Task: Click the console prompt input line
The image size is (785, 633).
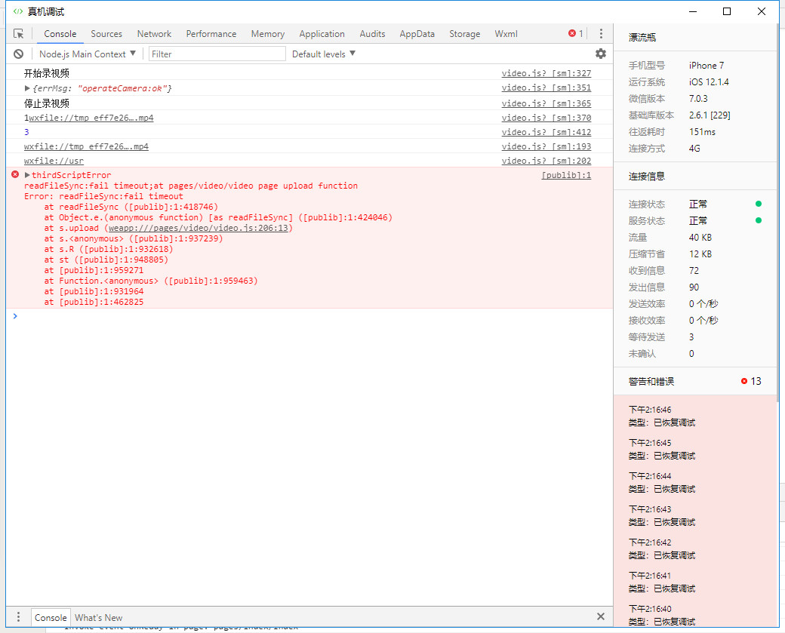Action: point(302,316)
